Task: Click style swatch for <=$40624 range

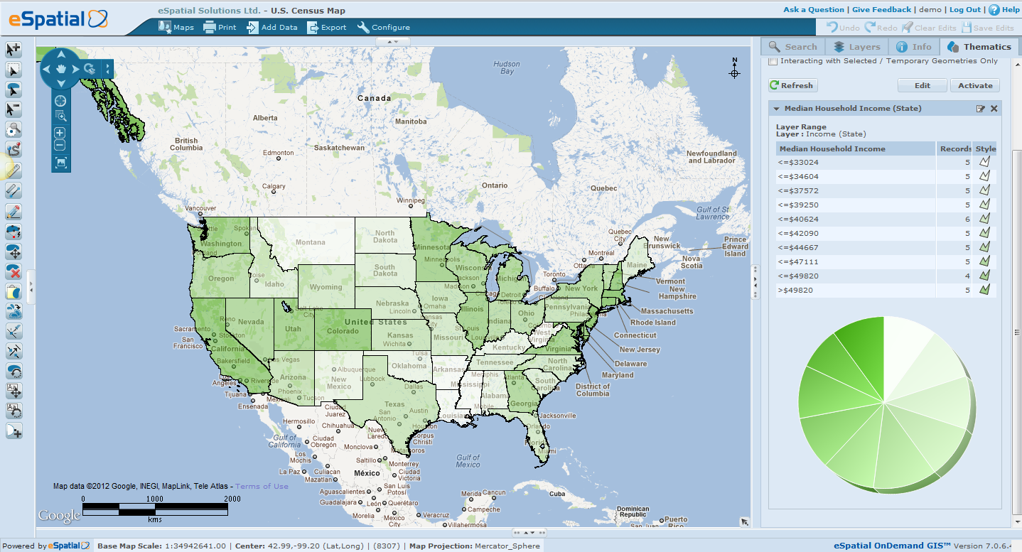Action: 984,219
